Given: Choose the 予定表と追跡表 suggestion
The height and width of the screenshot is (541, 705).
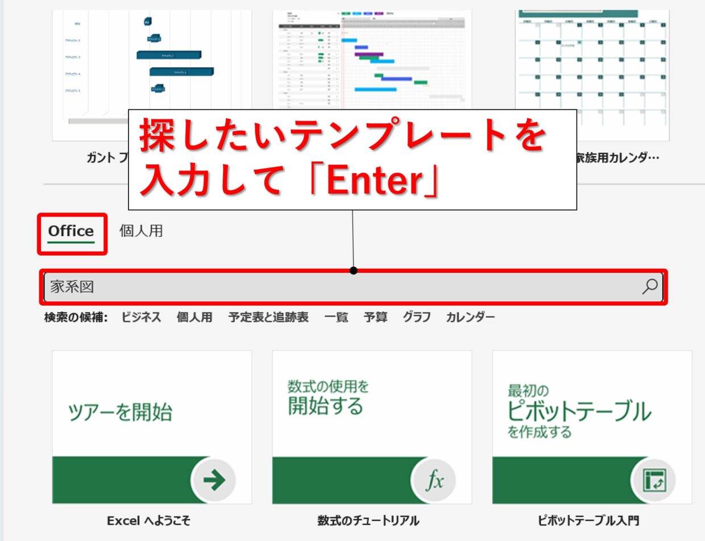Looking at the screenshot, I should 268,317.
